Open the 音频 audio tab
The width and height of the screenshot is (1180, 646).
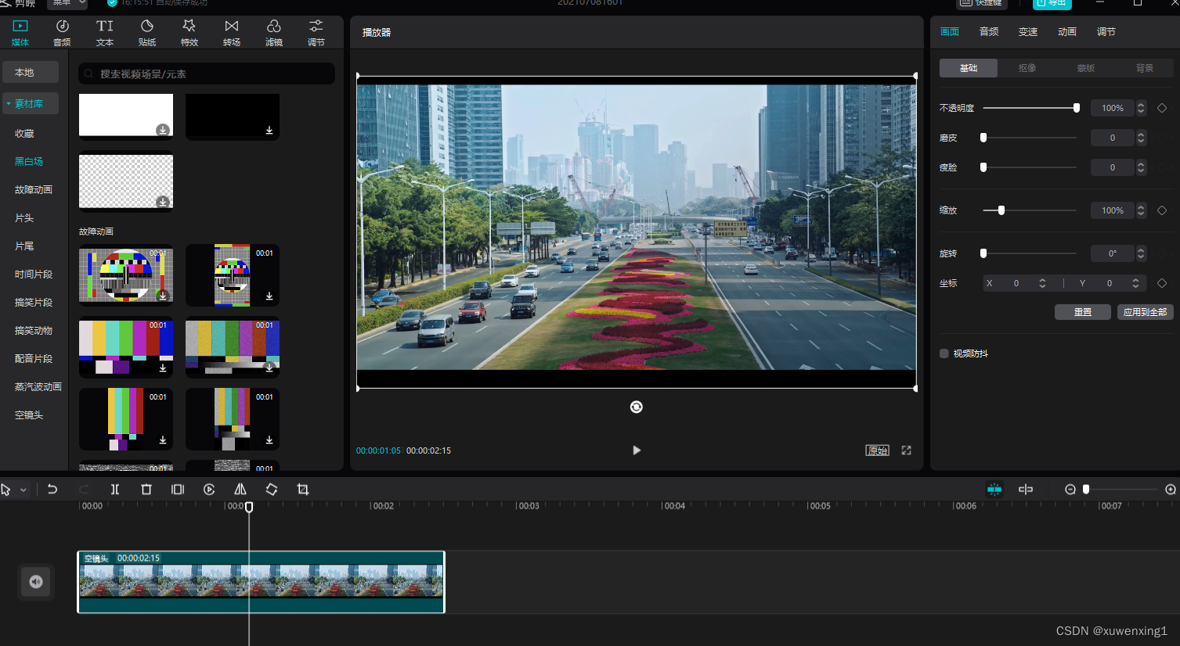pos(63,33)
